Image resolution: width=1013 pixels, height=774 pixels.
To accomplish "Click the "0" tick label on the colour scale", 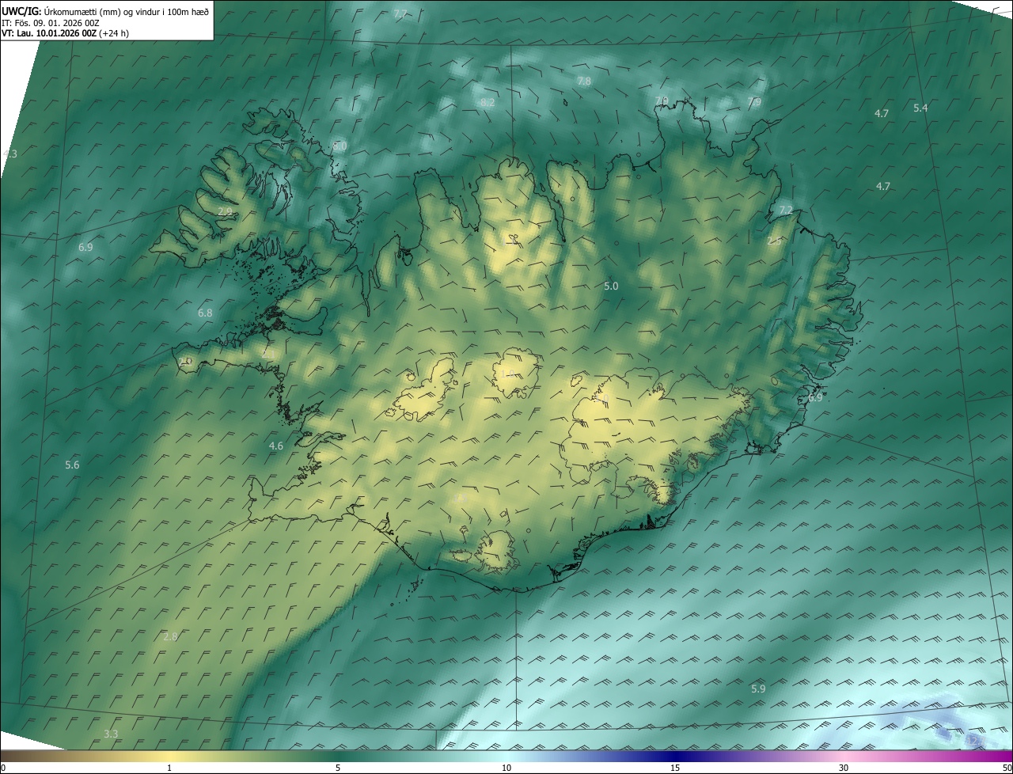I will pos(3,768).
